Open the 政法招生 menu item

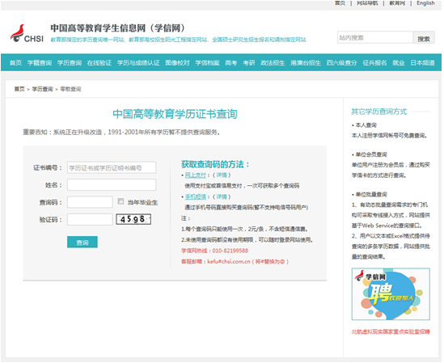273,63
